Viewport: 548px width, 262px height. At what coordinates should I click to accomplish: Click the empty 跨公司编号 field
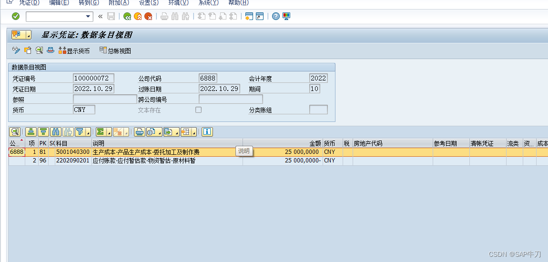click(x=231, y=99)
